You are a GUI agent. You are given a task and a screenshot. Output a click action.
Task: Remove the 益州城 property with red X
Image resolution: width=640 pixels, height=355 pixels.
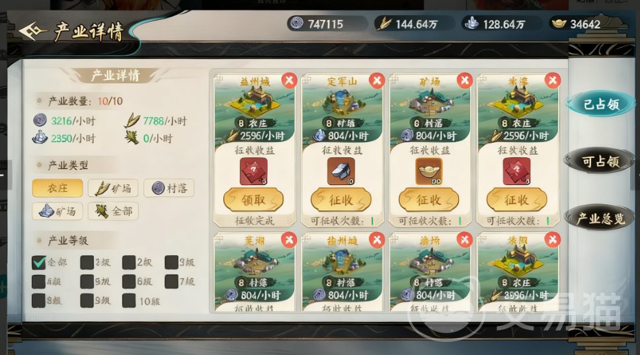pyautogui.click(x=290, y=81)
